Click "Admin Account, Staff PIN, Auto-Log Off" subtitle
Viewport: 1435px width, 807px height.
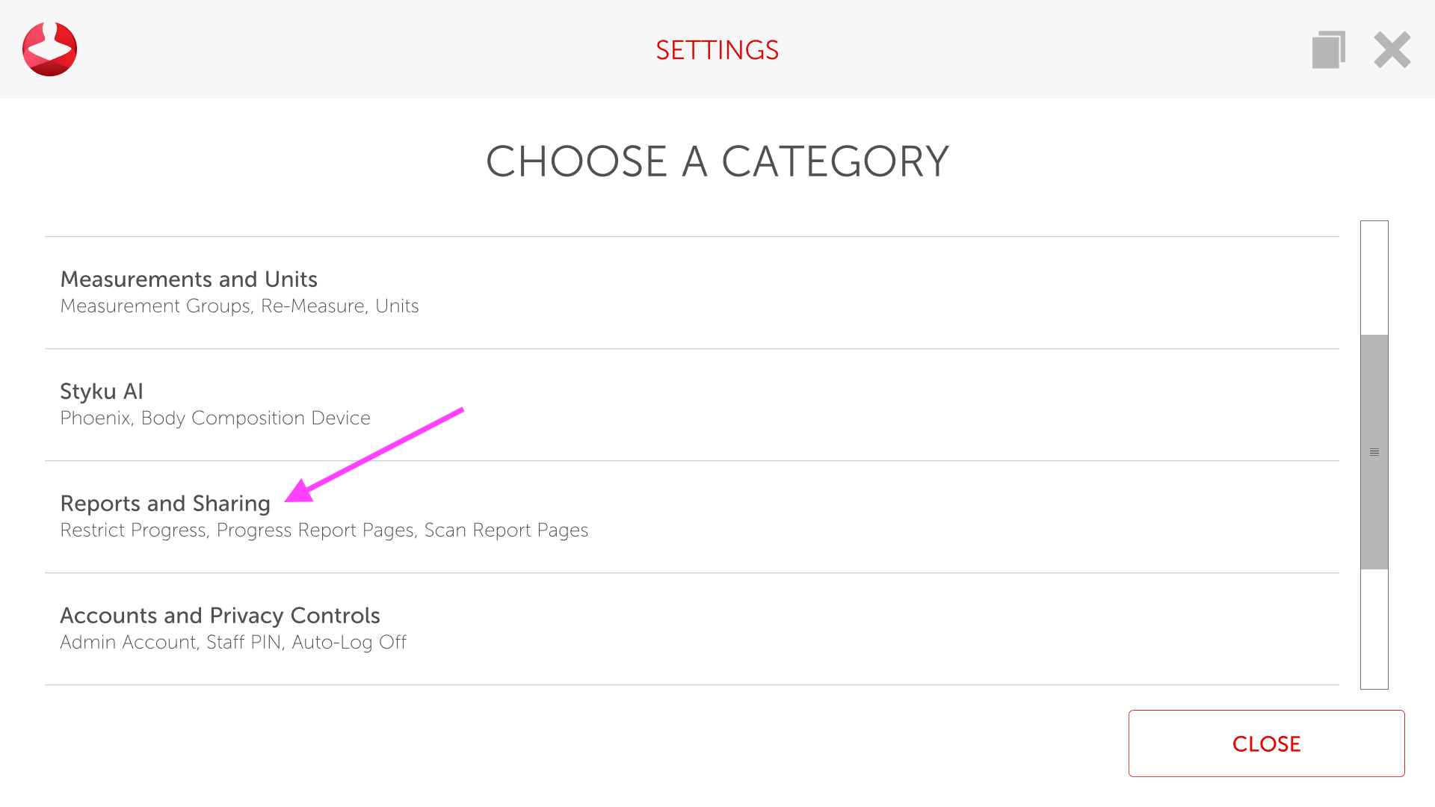tap(233, 643)
